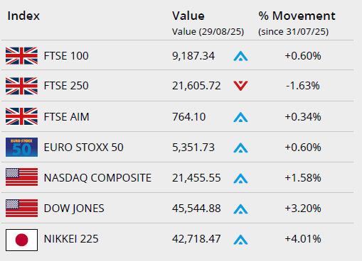Image resolution: width=362 pixels, height=261 pixels.
Task: Click the -1.63% movement for FTSE 250
Action: click(x=303, y=86)
